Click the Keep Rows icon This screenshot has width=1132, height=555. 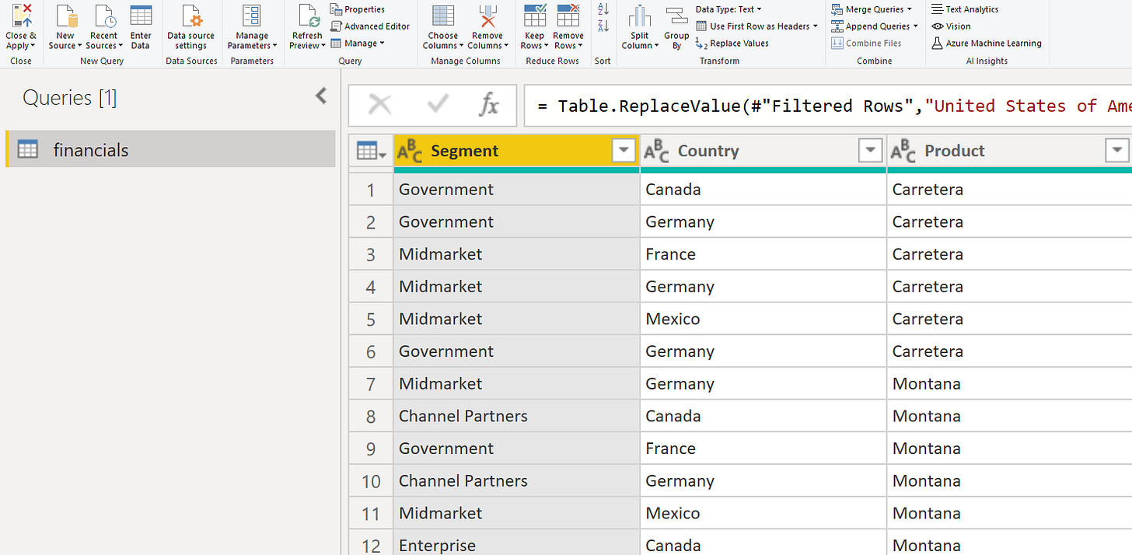click(535, 16)
